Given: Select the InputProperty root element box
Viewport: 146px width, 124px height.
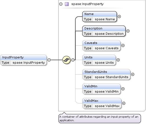Looking at the screenshot, I should (x=23, y=60).
